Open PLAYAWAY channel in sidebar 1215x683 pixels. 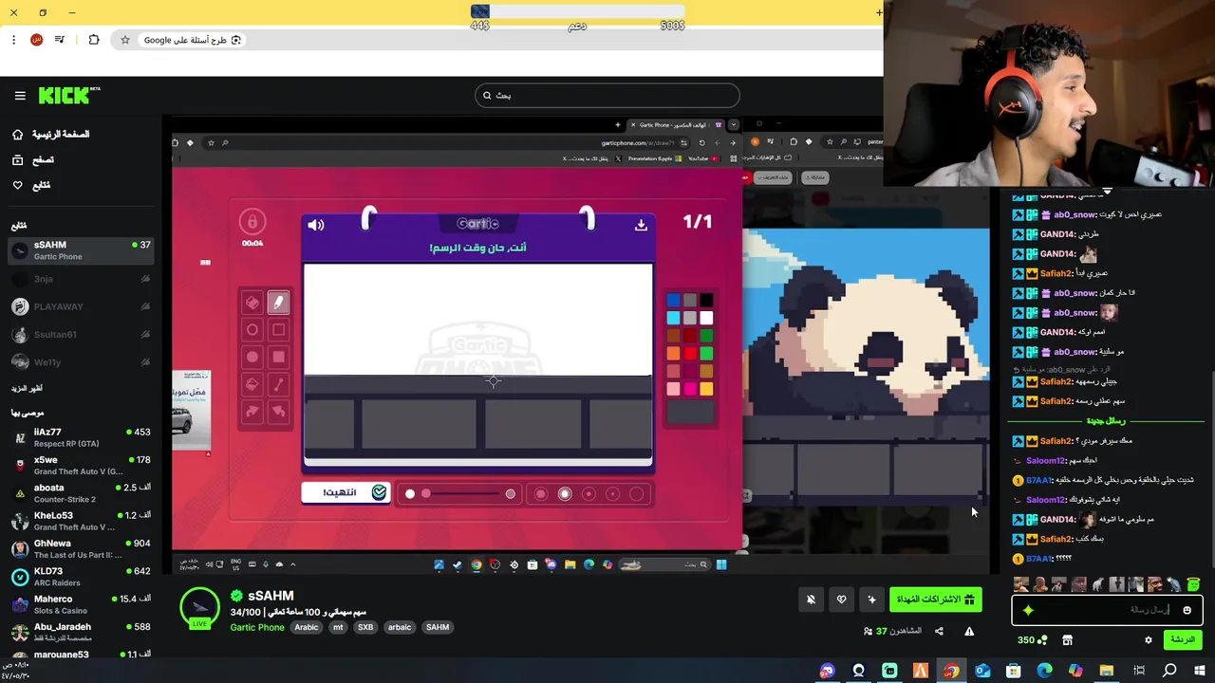(x=81, y=306)
